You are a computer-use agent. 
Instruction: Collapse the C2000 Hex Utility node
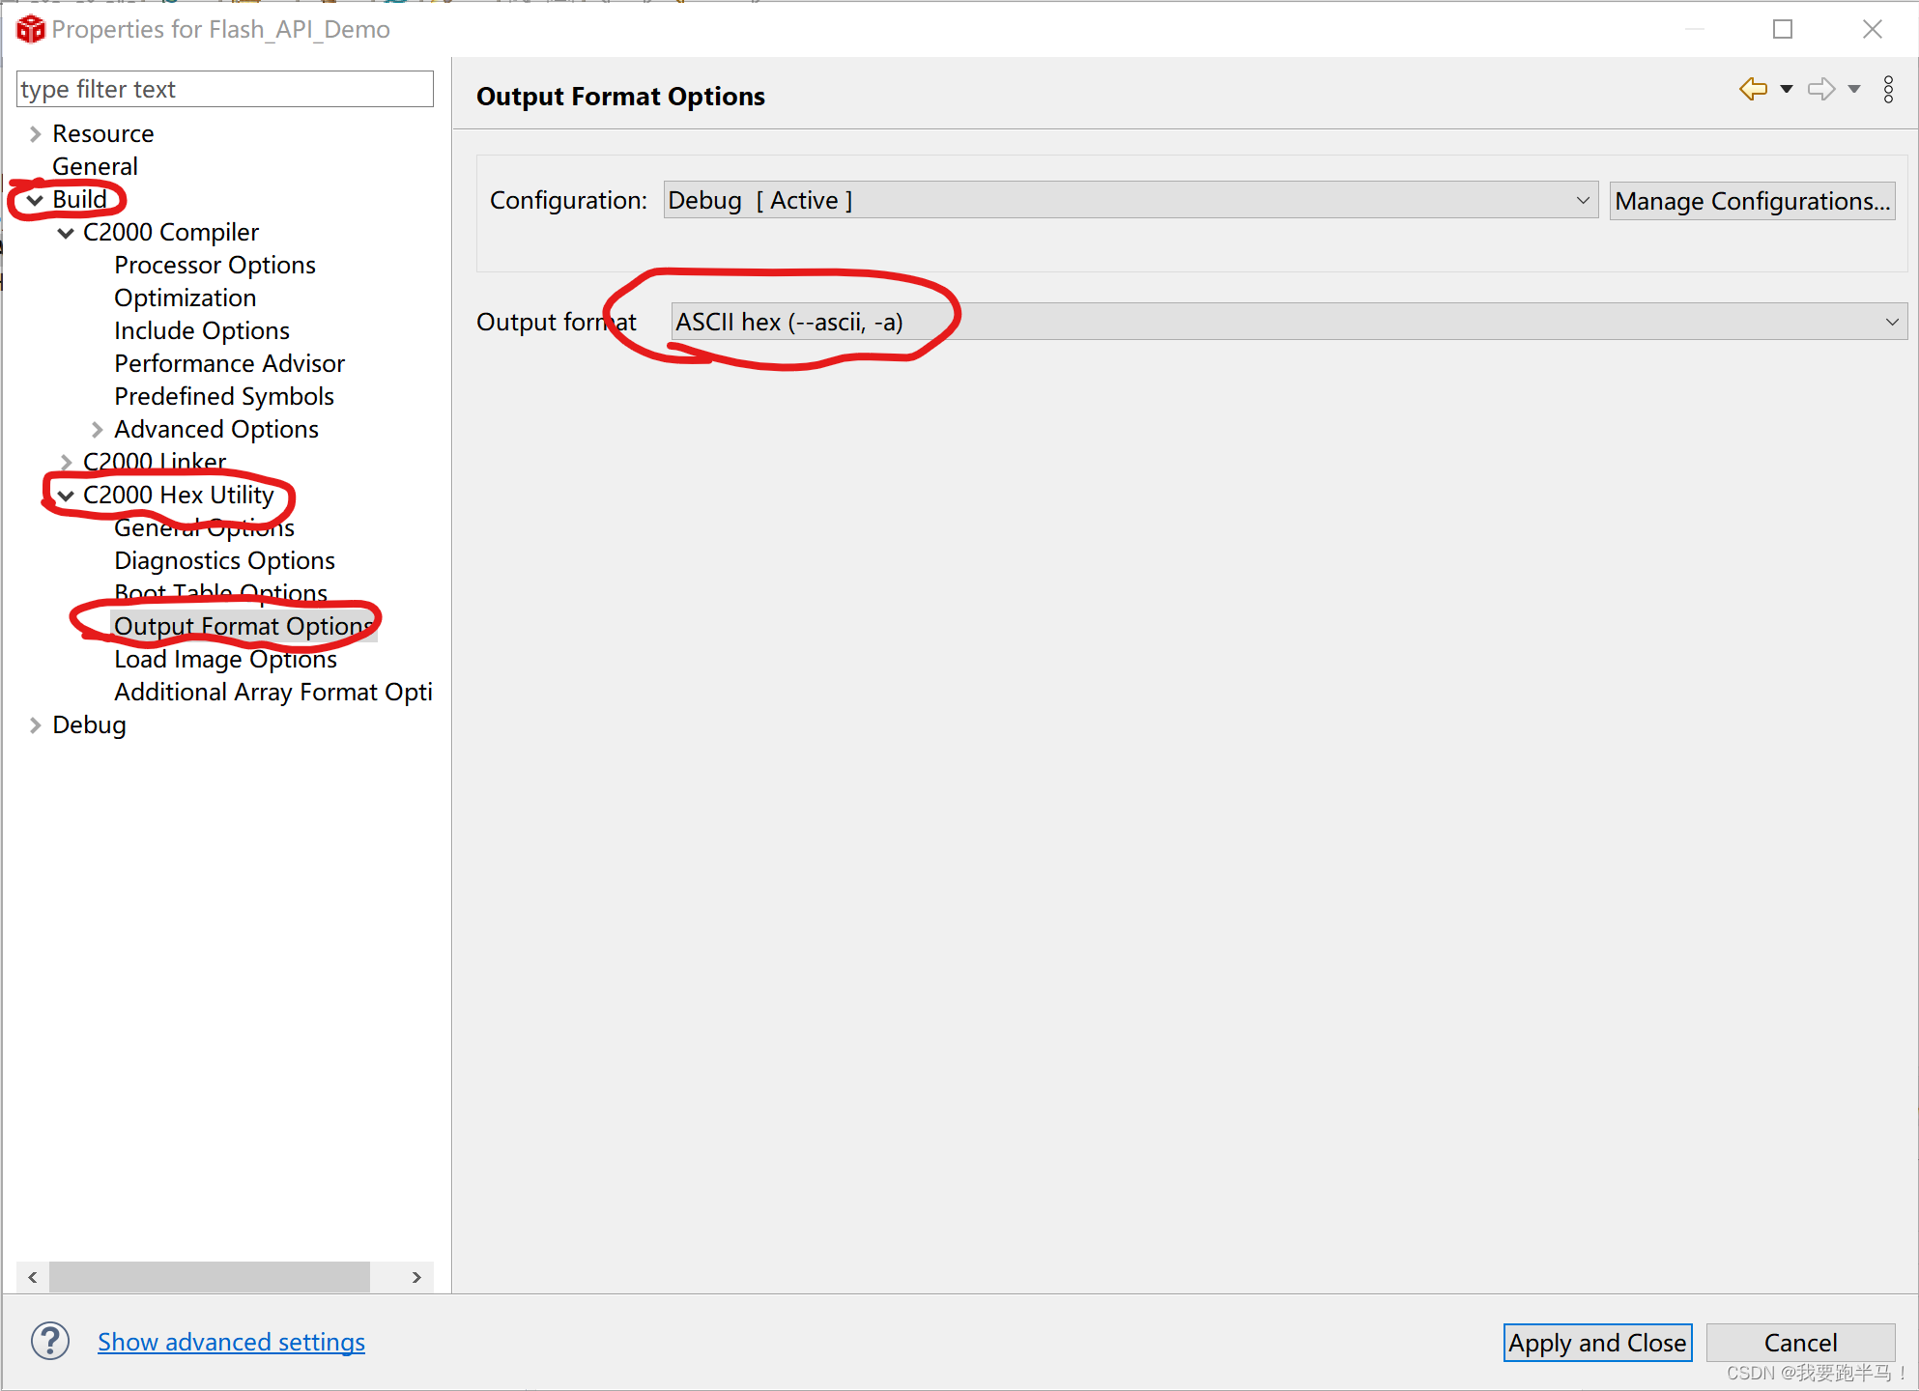[66, 496]
